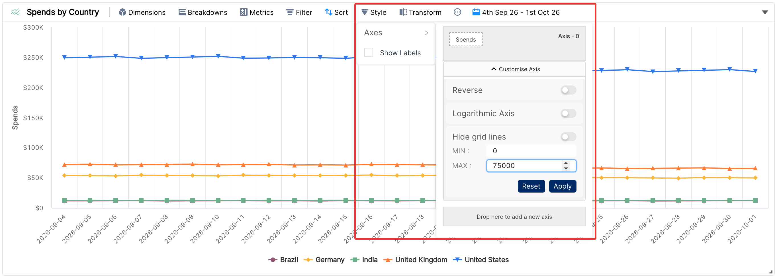Open the widget dropdown arrow at the top right
Image resolution: width=777 pixels, height=278 pixels.
click(x=765, y=12)
